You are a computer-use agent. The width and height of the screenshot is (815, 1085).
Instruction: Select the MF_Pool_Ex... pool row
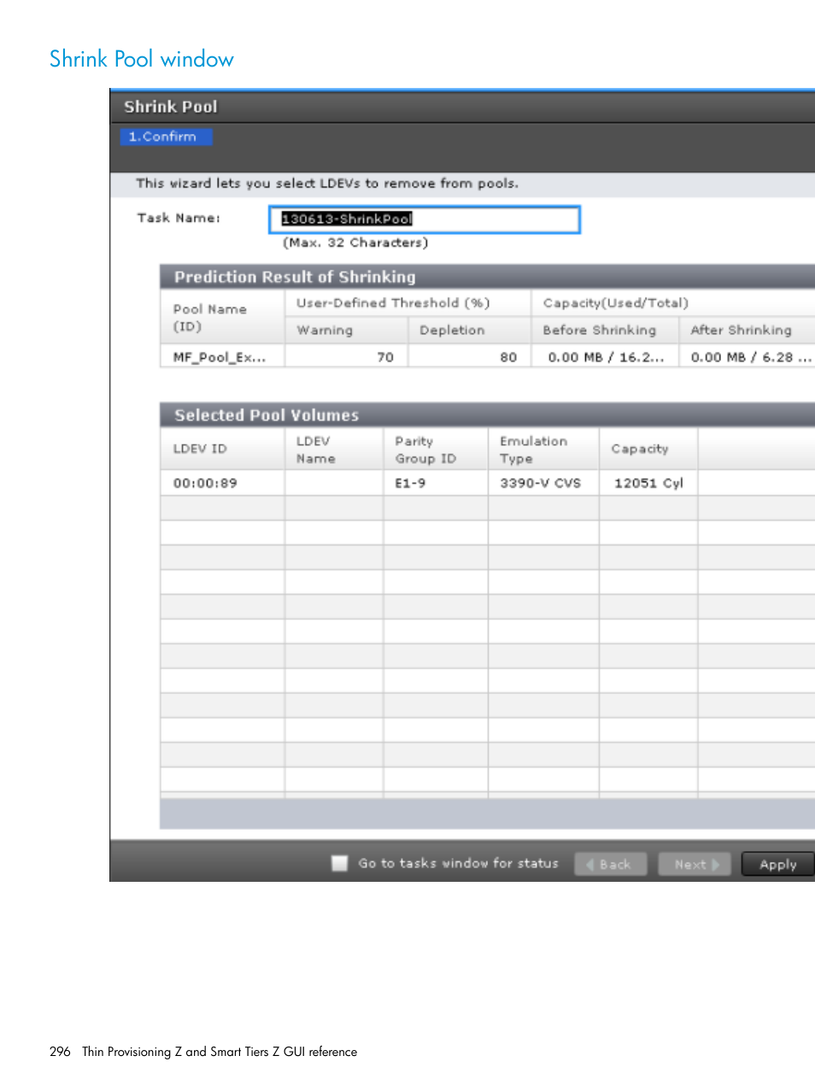pyautogui.click(x=487, y=357)
